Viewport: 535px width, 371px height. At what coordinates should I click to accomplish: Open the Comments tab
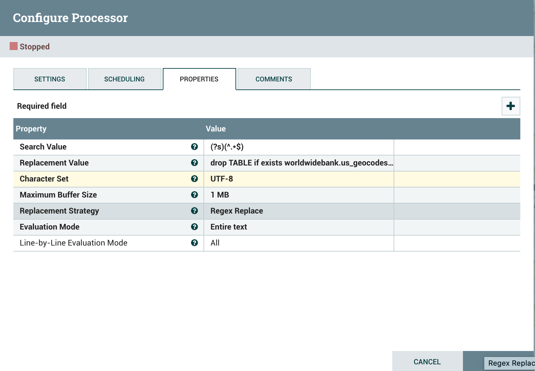pos(274,79)
